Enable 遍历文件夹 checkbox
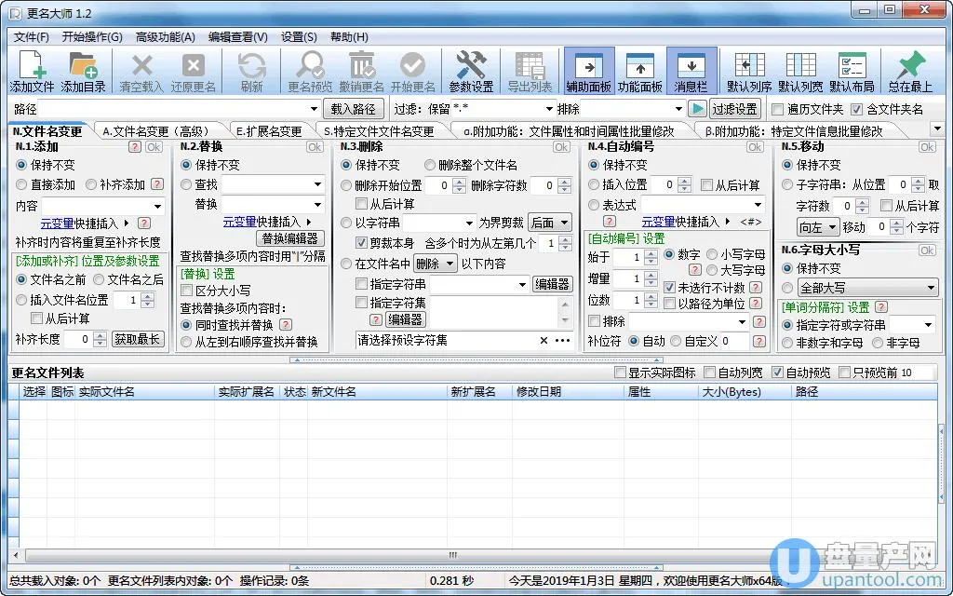This screenshot has width=953, height=596. [x=777, y=110]
